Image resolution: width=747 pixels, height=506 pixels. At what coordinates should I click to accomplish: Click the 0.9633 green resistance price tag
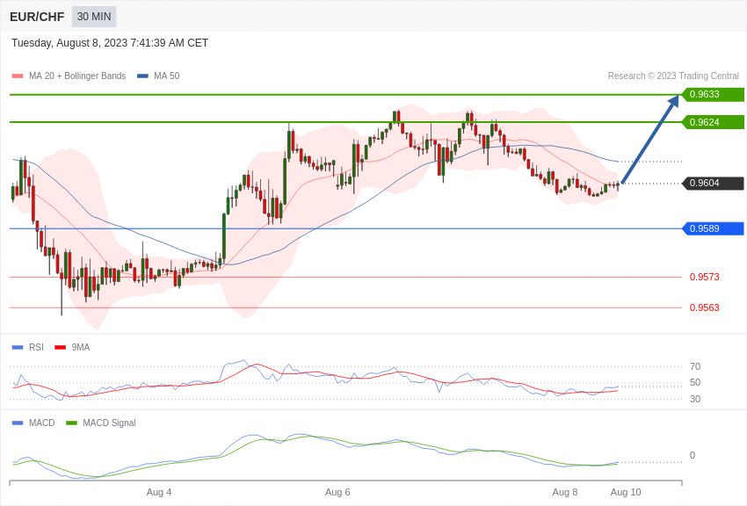tap(713, 94)
